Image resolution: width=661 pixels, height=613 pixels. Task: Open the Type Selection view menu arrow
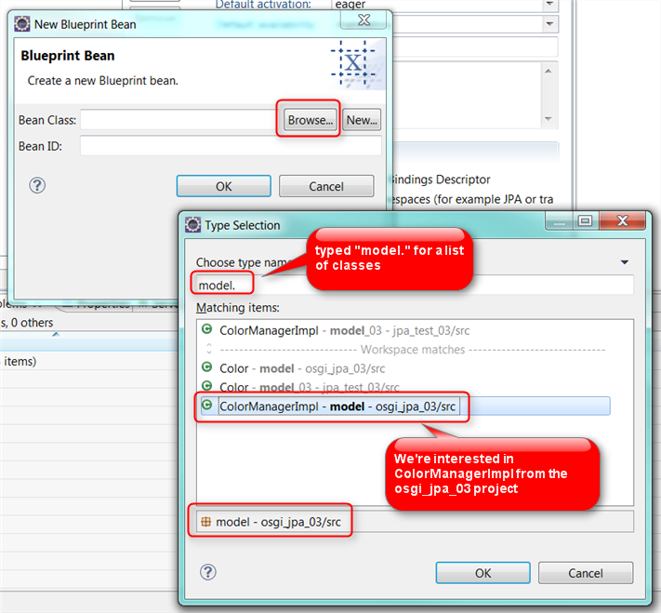point(624,263)
